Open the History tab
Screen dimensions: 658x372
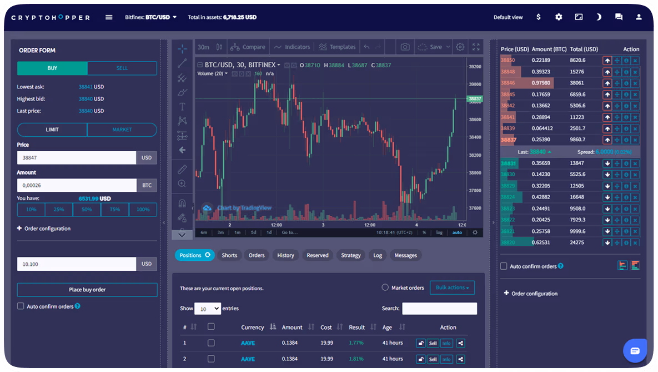(x=285, y=255)
